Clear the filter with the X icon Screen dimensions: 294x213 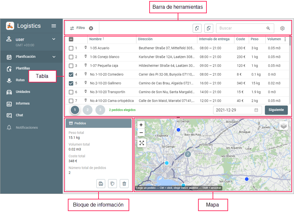[91, 28]
